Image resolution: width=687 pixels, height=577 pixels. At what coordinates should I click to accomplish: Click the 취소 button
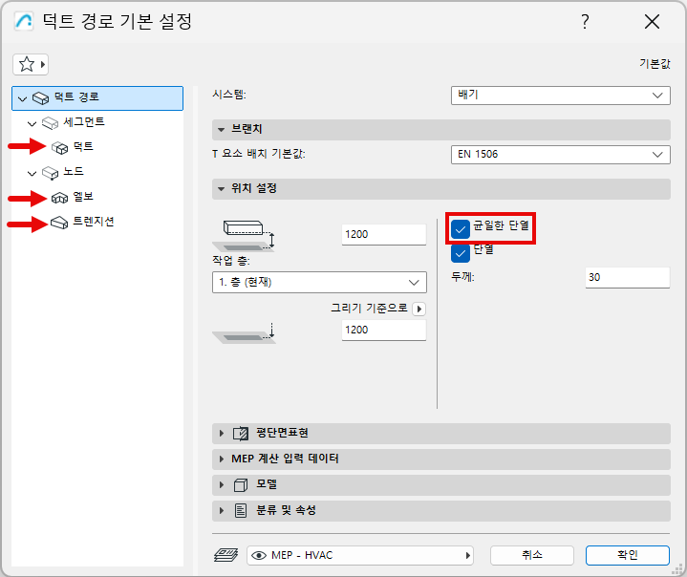click(532, 555)
